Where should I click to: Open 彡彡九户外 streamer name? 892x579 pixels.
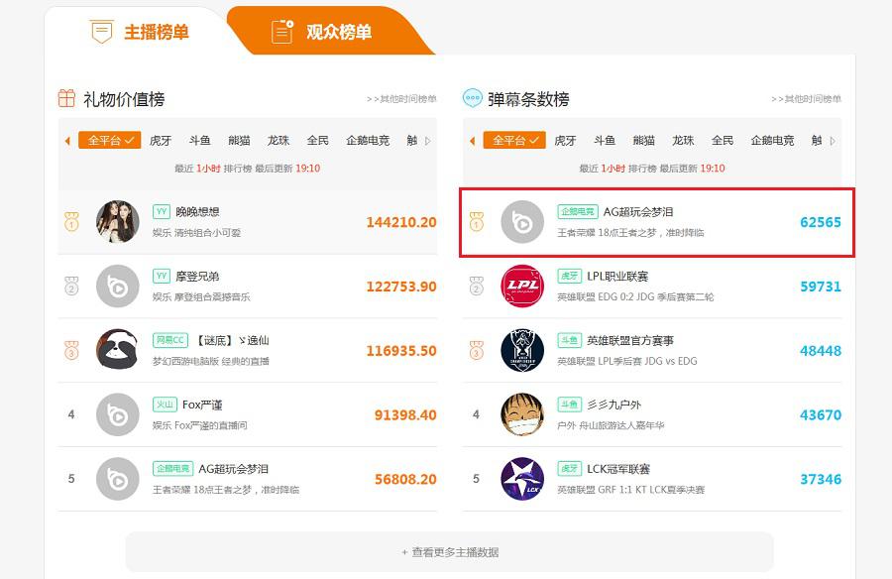[614, 405]
